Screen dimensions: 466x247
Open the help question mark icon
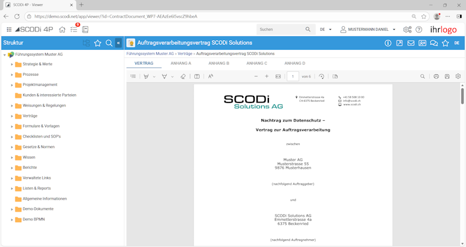(x=419, y=30)
